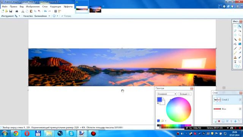
Task: Open the Файл menu
Action: pos(5,6)
